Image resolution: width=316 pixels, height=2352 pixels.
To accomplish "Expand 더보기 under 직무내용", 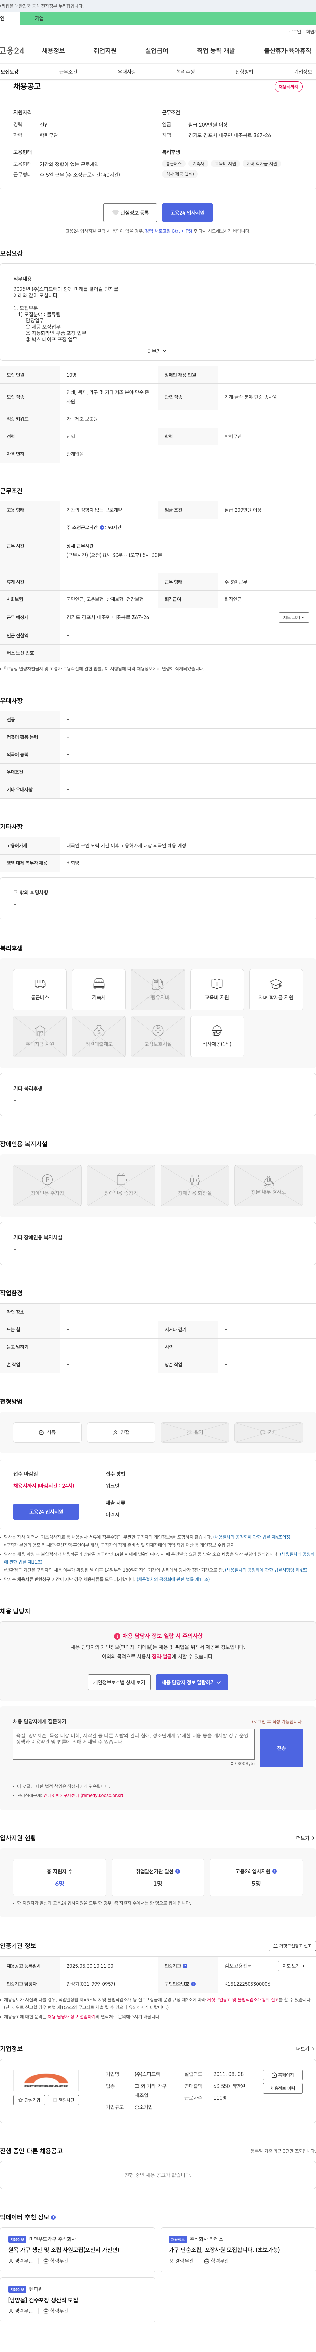I will [158, 351].
